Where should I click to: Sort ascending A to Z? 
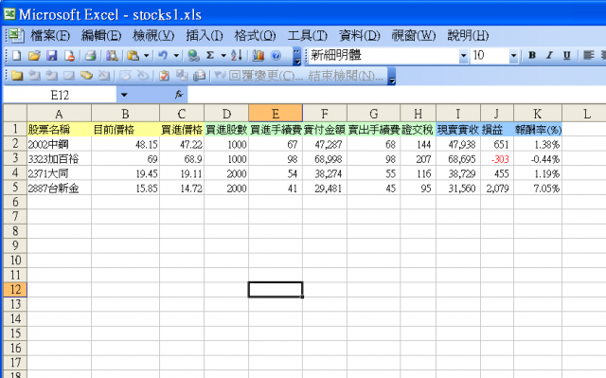237,56
